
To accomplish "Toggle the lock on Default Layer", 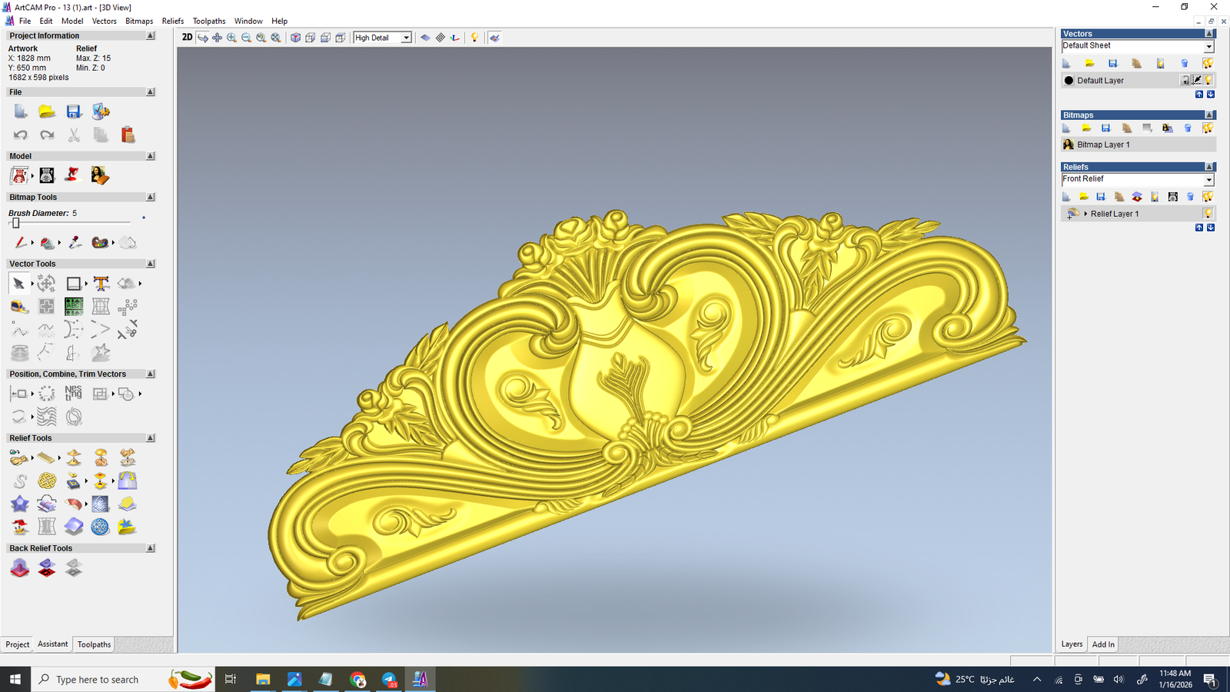I will [x=1185, y=81].
